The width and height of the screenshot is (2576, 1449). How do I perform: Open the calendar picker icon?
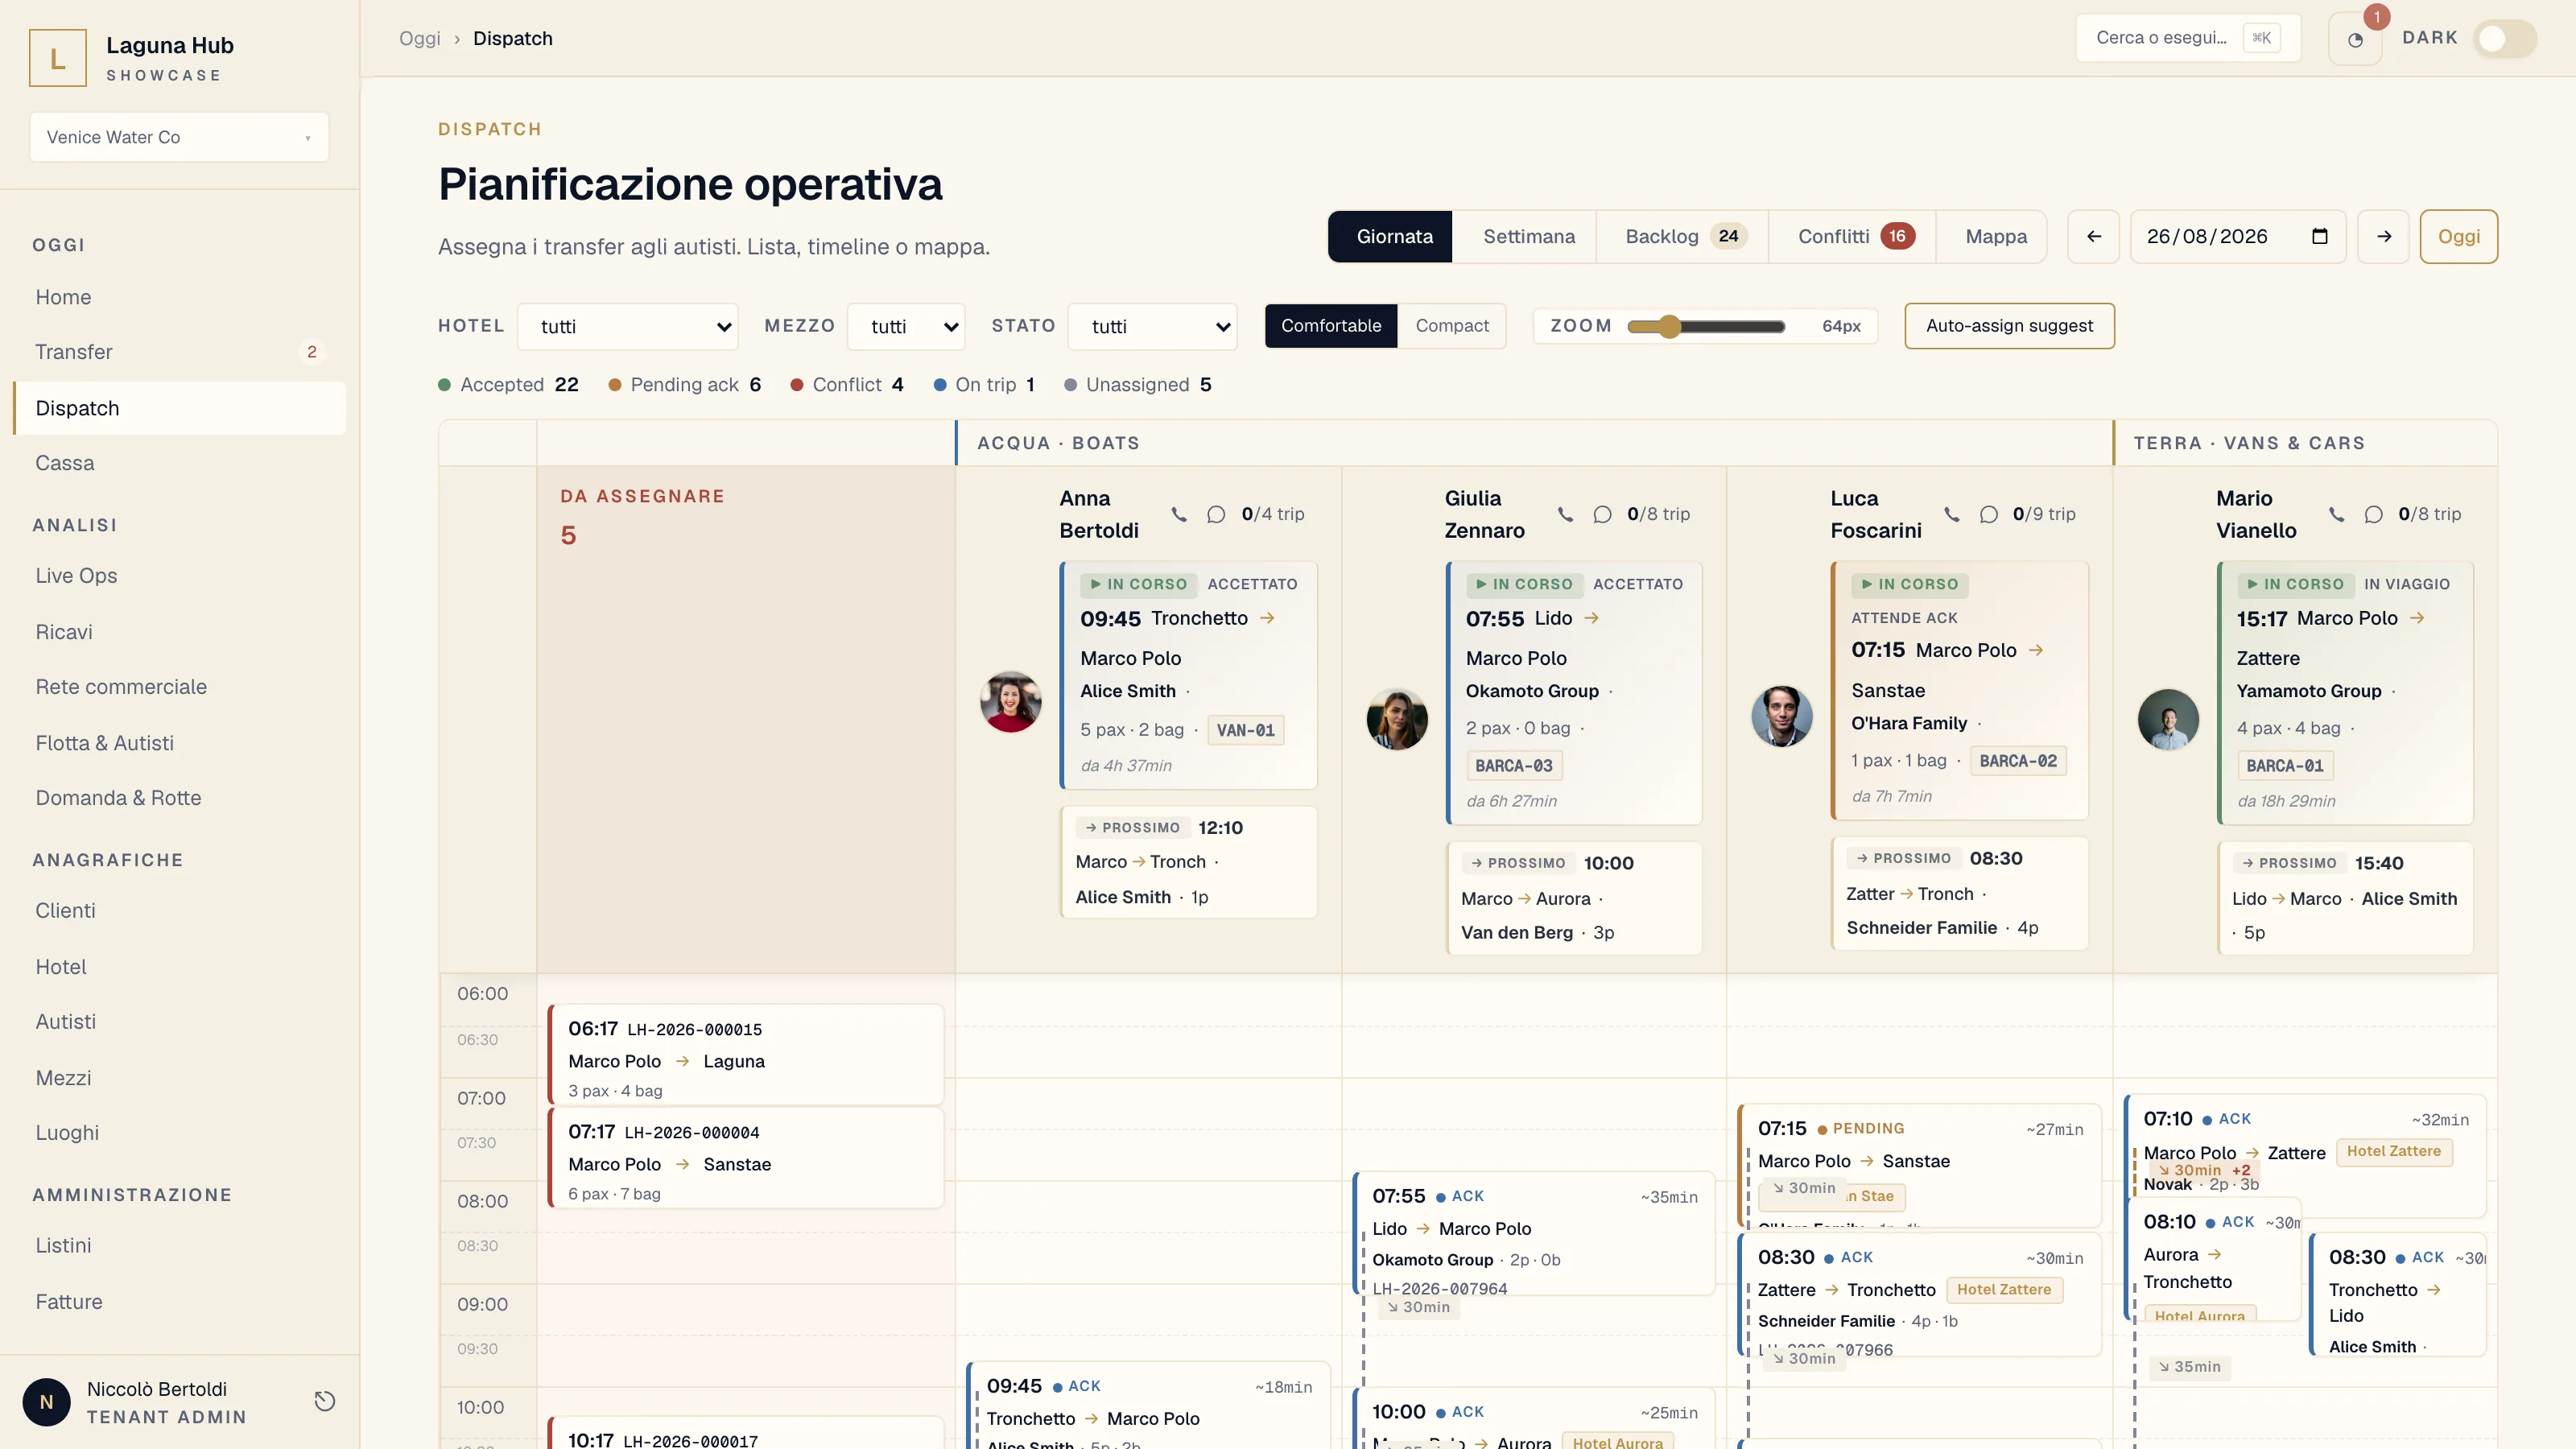[x=2320, y=236]
